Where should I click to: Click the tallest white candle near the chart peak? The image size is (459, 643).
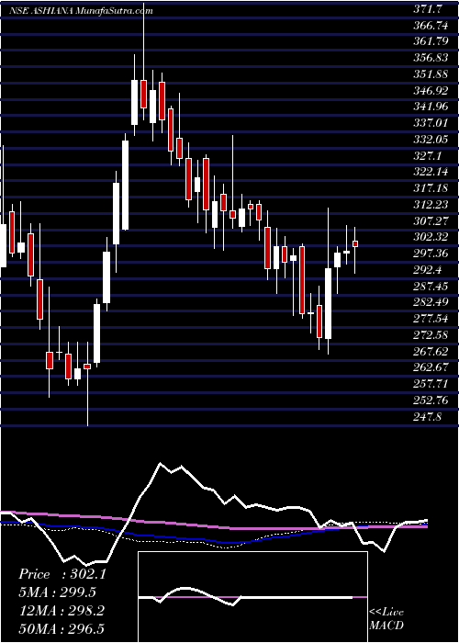125,185
